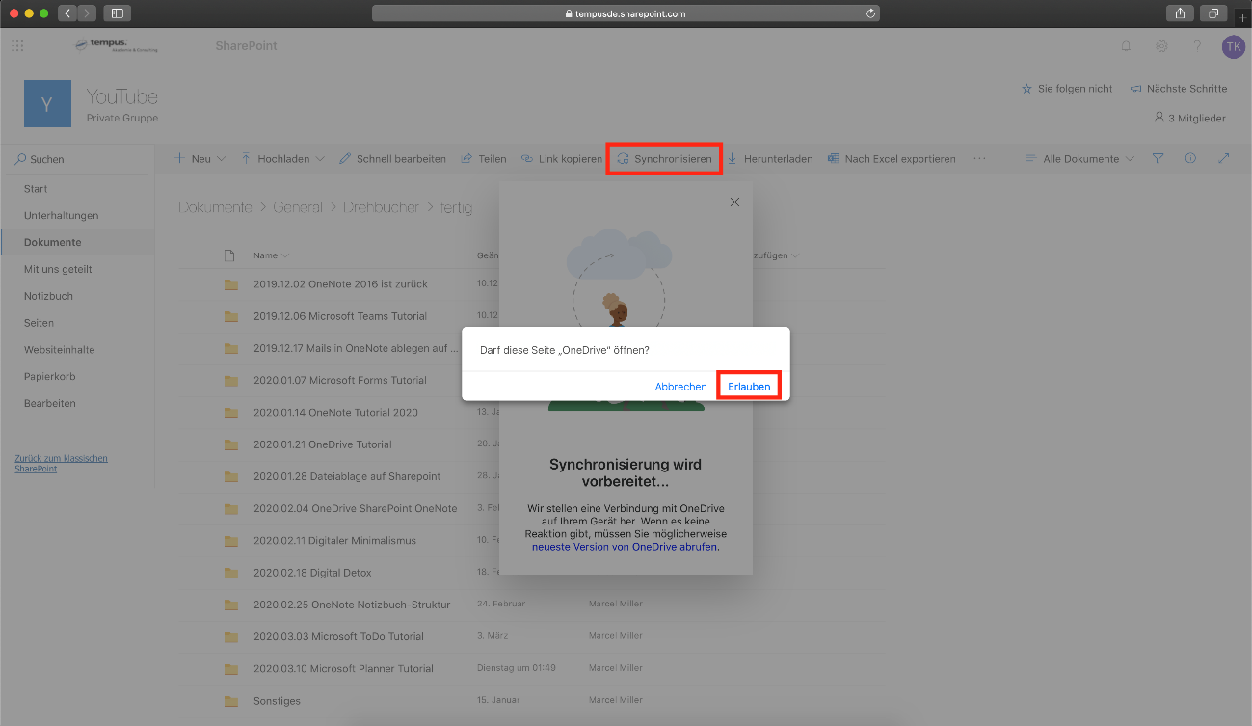The height and width of the screenshot is (726, 1252).
Task: Open the Safari share button
Action: tap(1181, 13)
